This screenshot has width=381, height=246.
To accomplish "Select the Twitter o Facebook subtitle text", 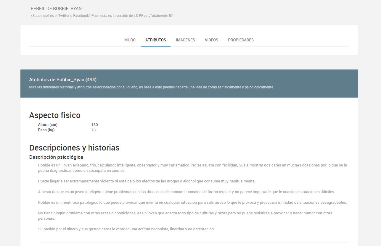I will pos(102,16).
